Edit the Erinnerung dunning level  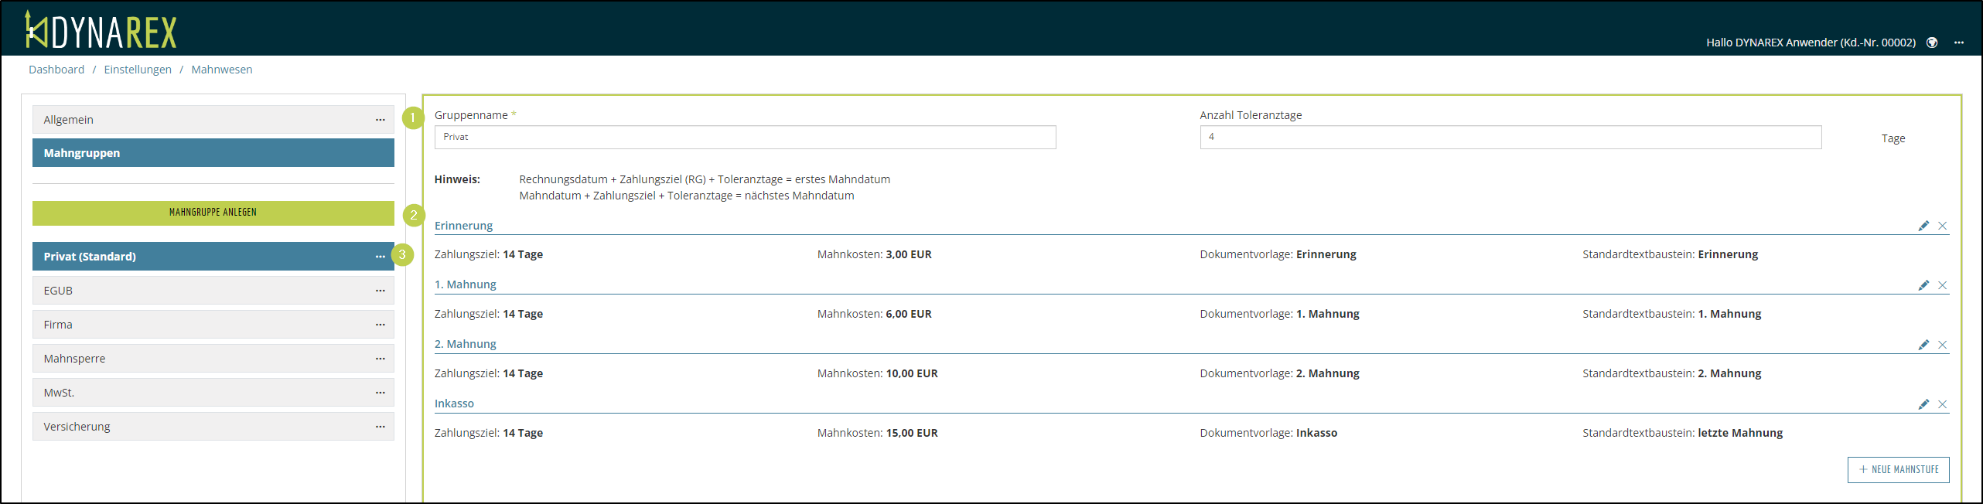point(1923,226)
